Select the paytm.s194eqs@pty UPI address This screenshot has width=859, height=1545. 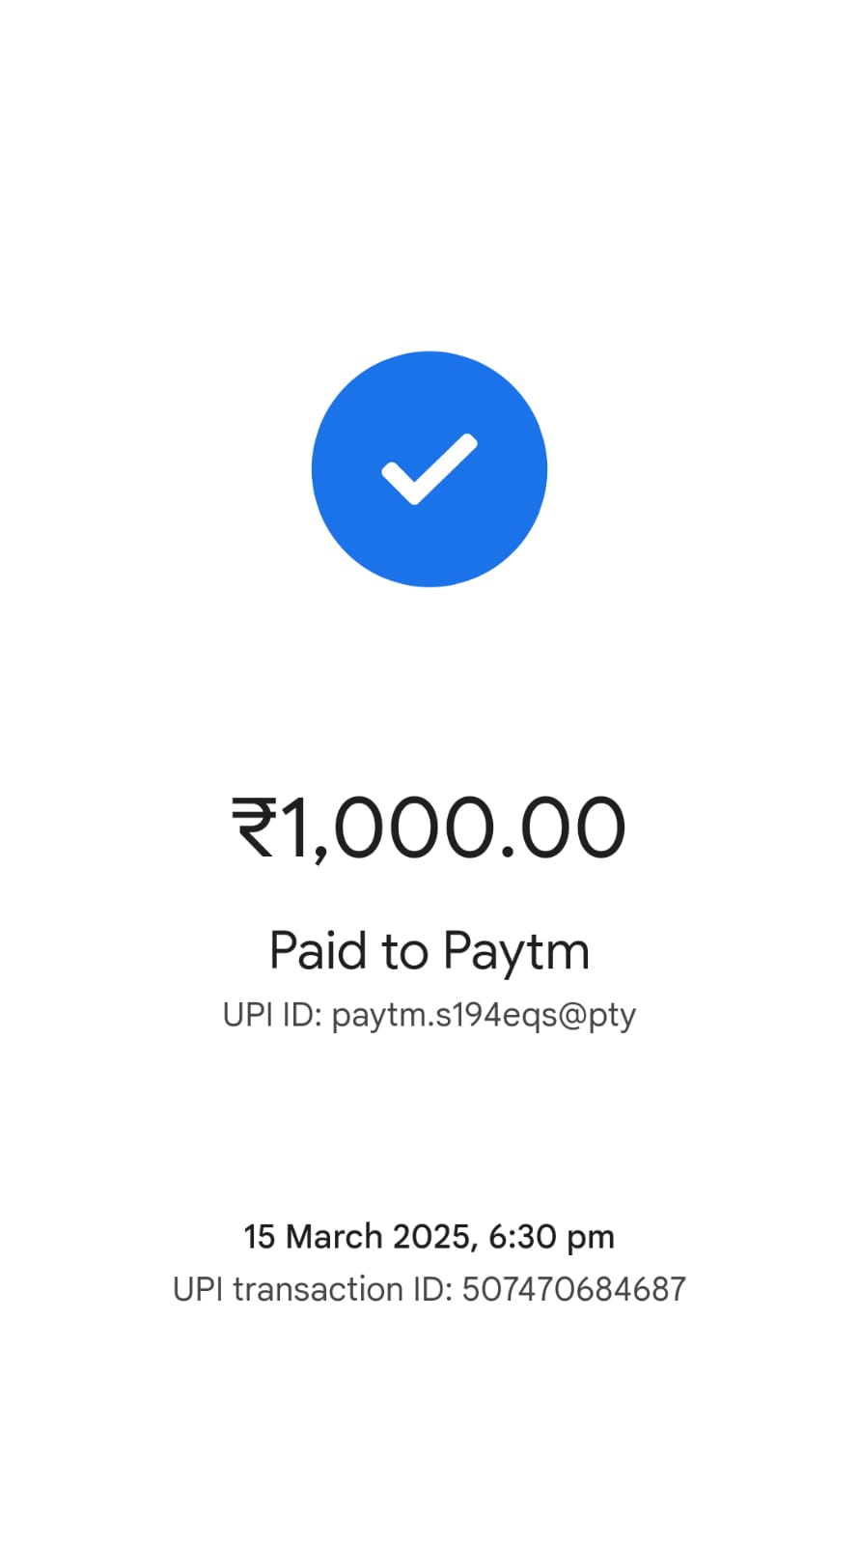[484, 1017]
